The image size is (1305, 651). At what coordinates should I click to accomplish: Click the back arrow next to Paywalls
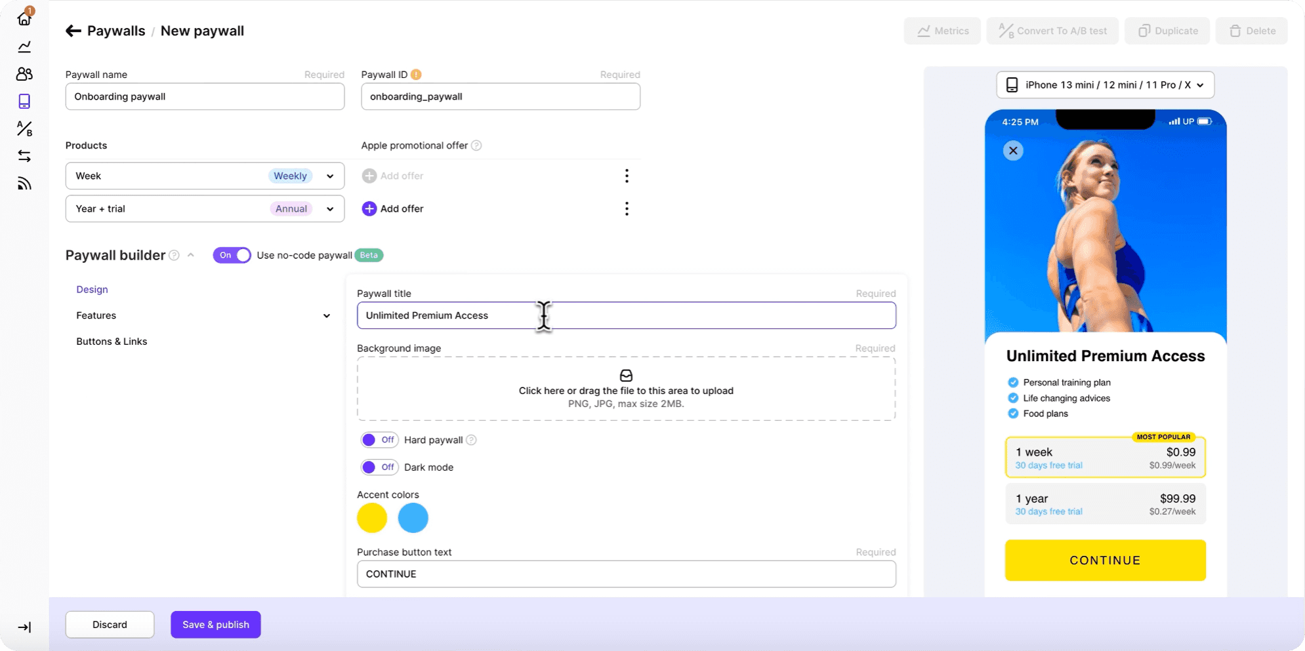(x=73, y=31)
